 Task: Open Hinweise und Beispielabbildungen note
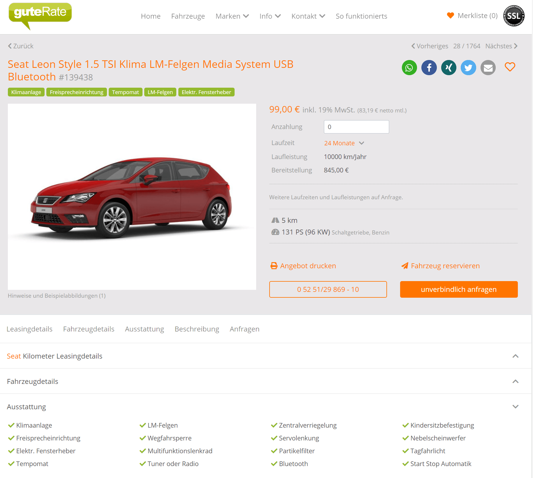[57, 296]
